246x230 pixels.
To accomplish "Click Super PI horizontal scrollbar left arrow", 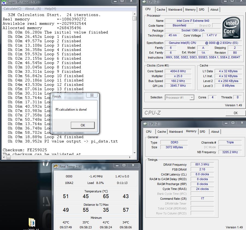I will [x=4, y=157].
